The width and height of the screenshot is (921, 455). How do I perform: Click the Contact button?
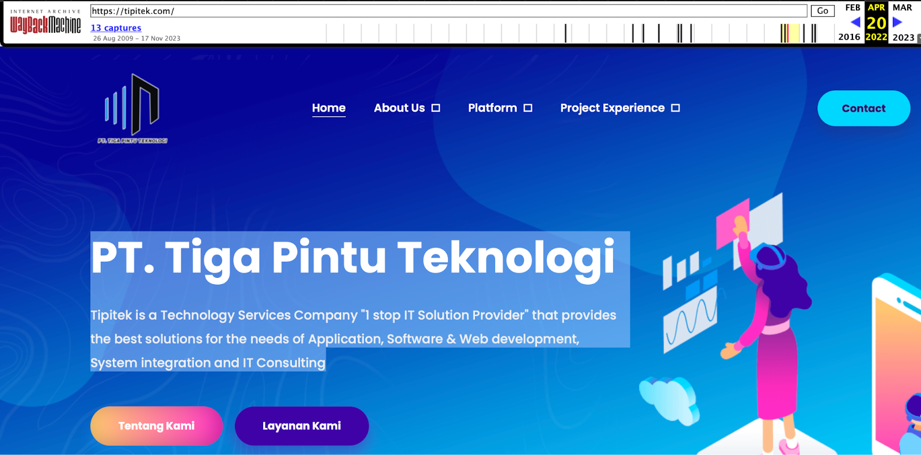point(863,108)
